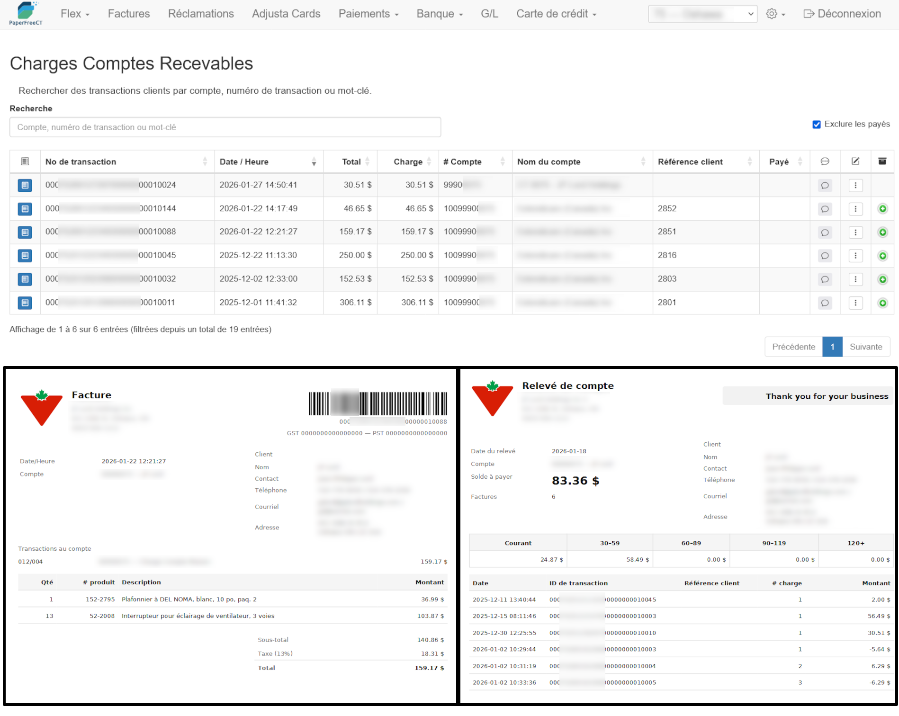Open invoice document icon for transaction ending 00010024
The height and width of the screenshot is (716, 899).
pyautogui.click(x=25, y=185)
